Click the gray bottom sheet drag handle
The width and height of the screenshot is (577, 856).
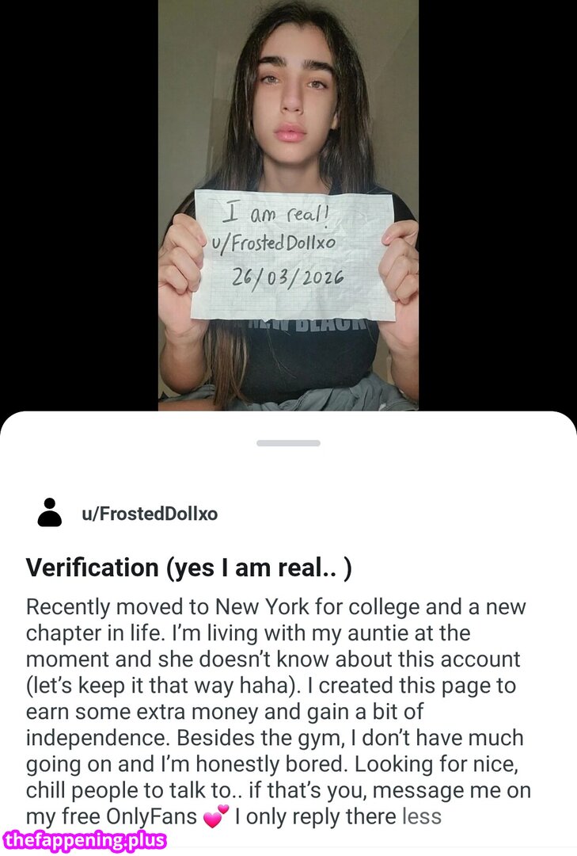coord(288,443)
